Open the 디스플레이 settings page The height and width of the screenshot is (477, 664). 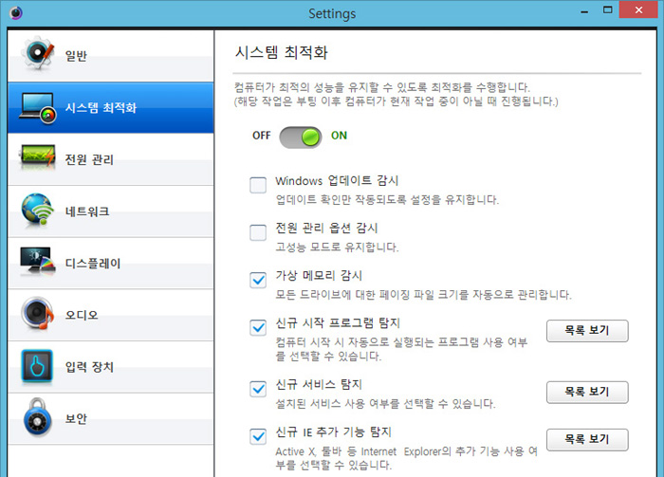pos(111,264)
